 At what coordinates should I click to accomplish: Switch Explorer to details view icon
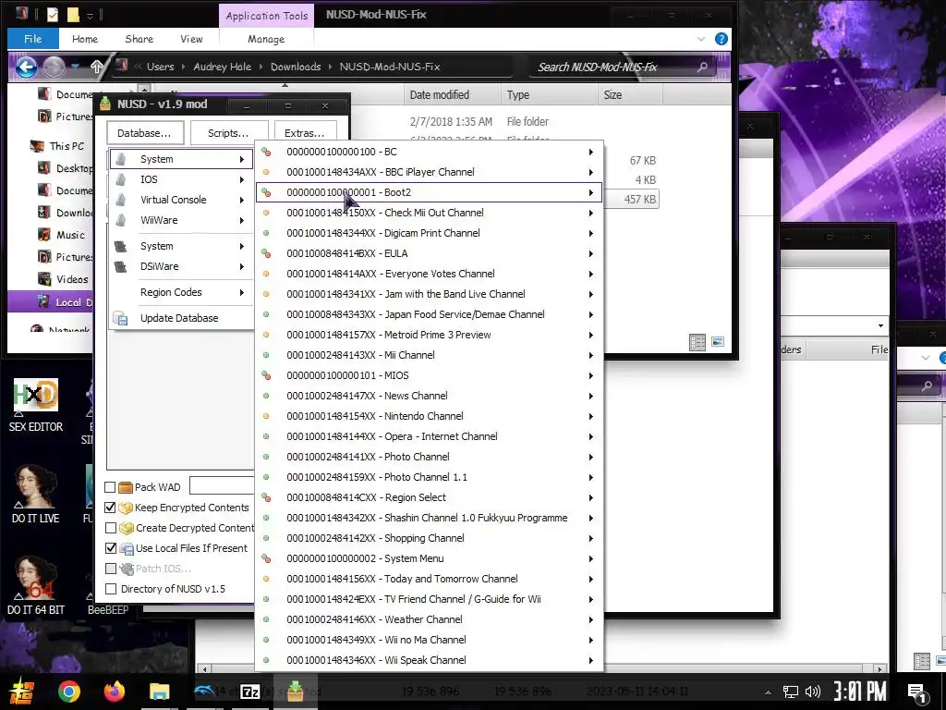click(697, 342)
